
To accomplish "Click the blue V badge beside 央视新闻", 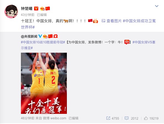I will pos(40,36).
